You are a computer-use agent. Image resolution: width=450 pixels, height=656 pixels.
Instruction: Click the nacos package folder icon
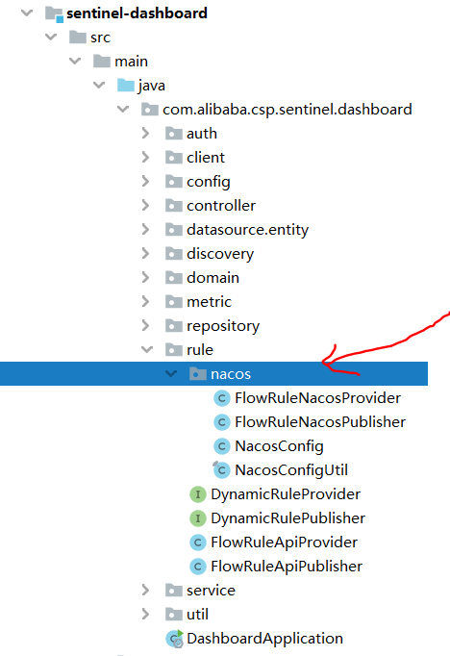coord(198,374)
